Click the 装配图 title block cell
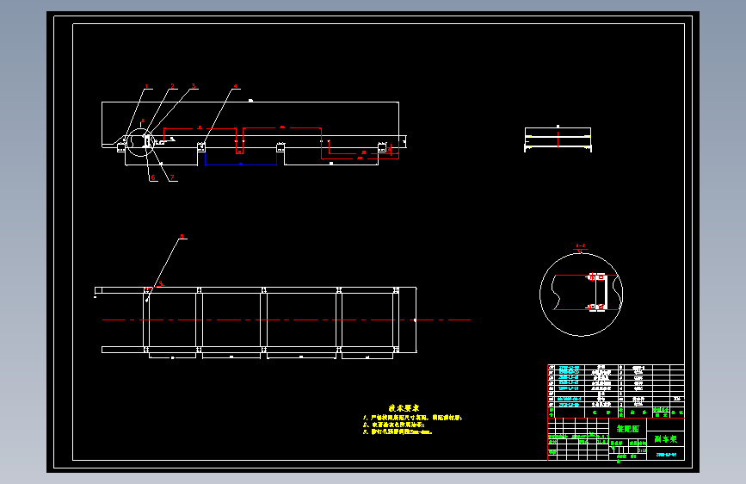This screenshot has width=746, height=484. (x=627, y=429)
